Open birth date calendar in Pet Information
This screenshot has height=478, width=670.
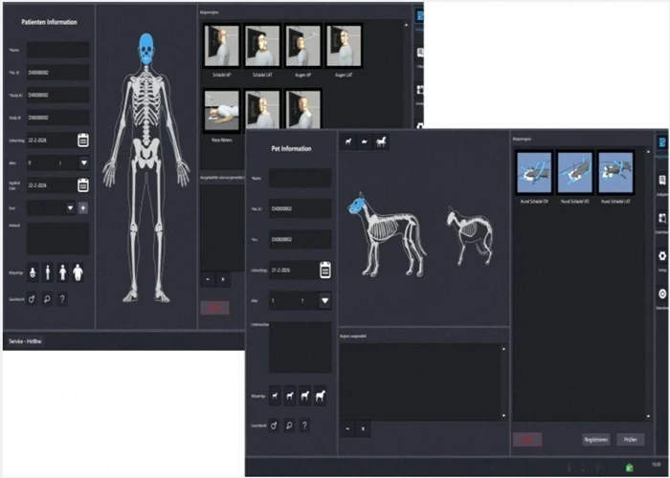coord(325,271)
